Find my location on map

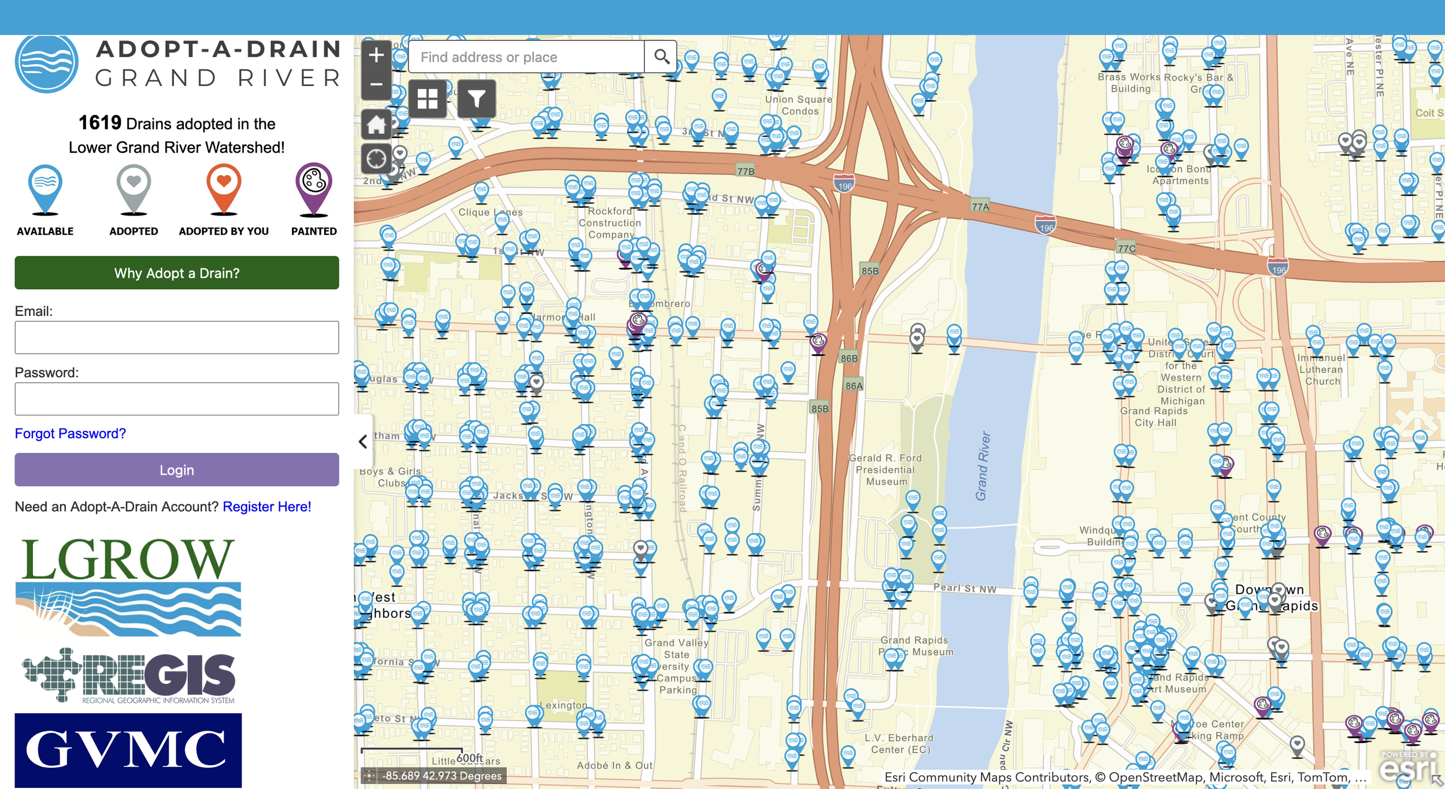pos(376,158)
